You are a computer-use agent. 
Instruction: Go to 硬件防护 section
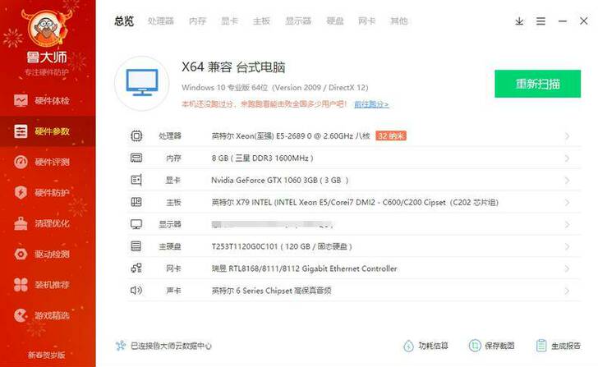coord(48,192)
